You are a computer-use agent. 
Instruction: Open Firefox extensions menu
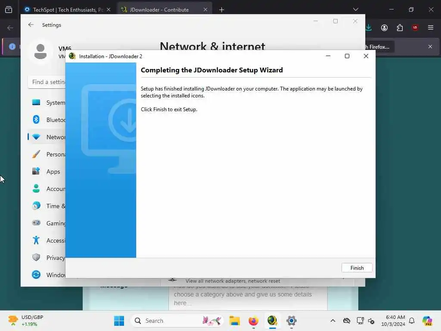click(x=400, y=28)
